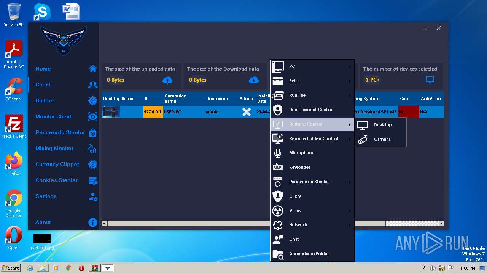Click the Chat people icon
The width and height of the screenshot is (487, 273).
pos(278,239)
